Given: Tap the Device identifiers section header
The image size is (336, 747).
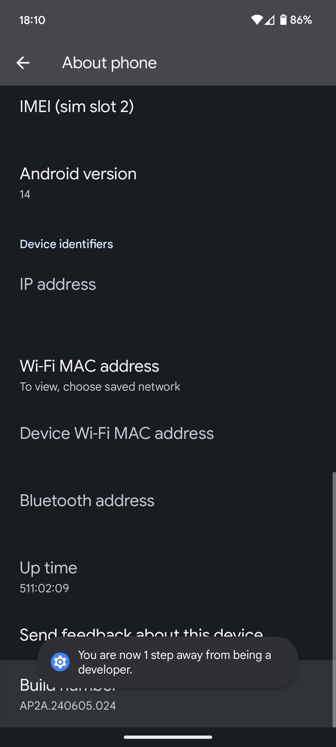Looking at the screenshot, I should pos(66,244).
